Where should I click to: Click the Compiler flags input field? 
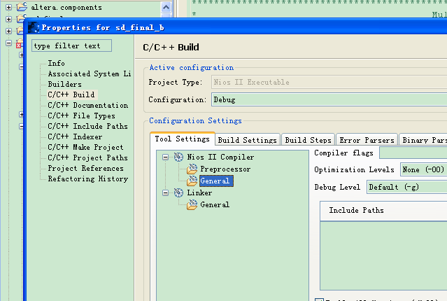pos(413,153)
